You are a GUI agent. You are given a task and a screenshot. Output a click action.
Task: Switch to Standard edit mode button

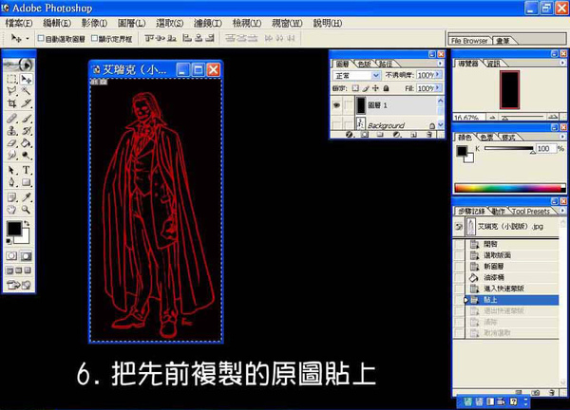point(11,256)
